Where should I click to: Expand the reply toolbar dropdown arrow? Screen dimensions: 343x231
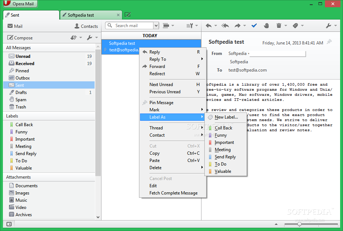(x=216, y=26)
